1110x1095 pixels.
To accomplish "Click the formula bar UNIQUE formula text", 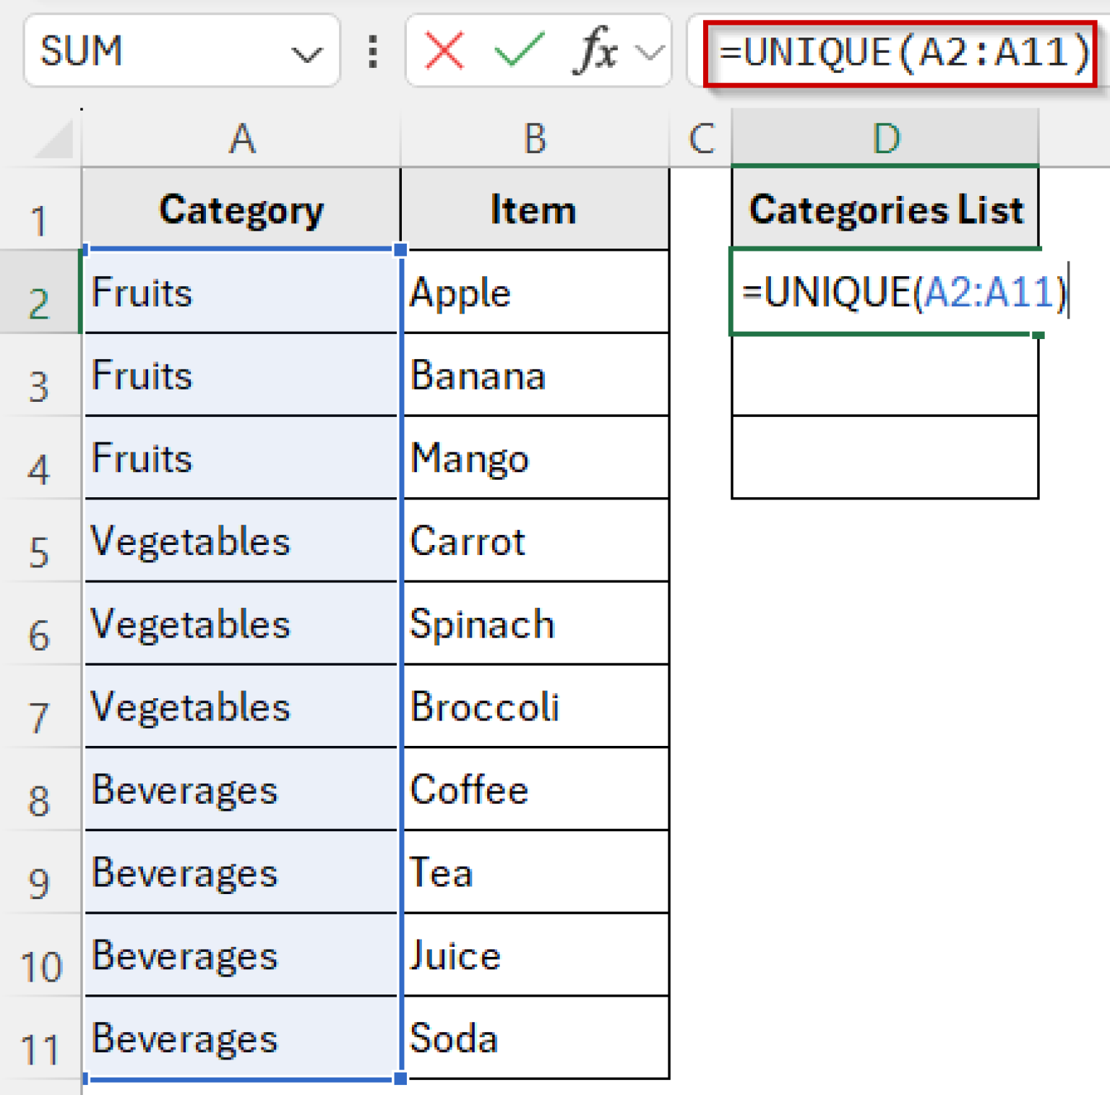I will coord(902,53).
